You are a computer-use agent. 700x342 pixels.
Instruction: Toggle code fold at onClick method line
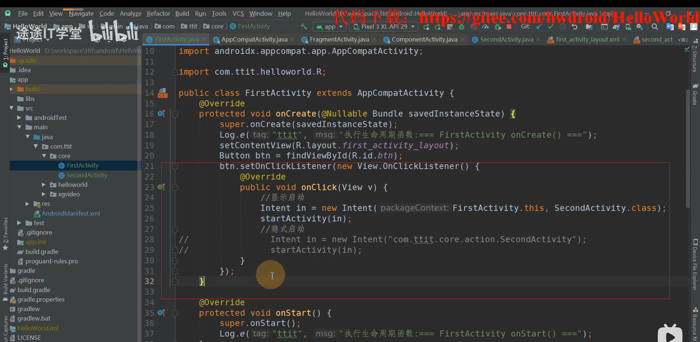(176, 187)
